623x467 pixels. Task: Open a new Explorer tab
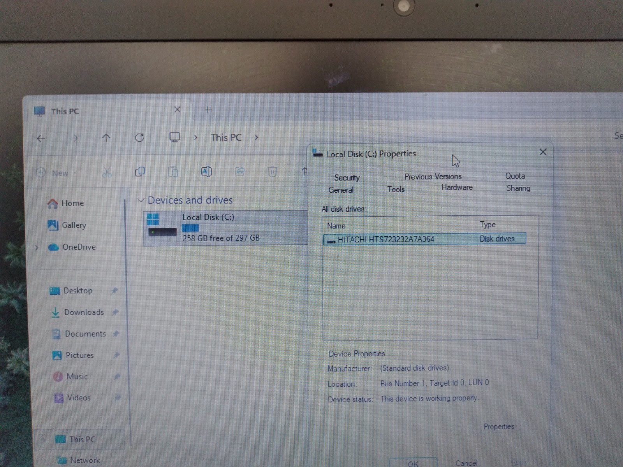coord(208,110)
